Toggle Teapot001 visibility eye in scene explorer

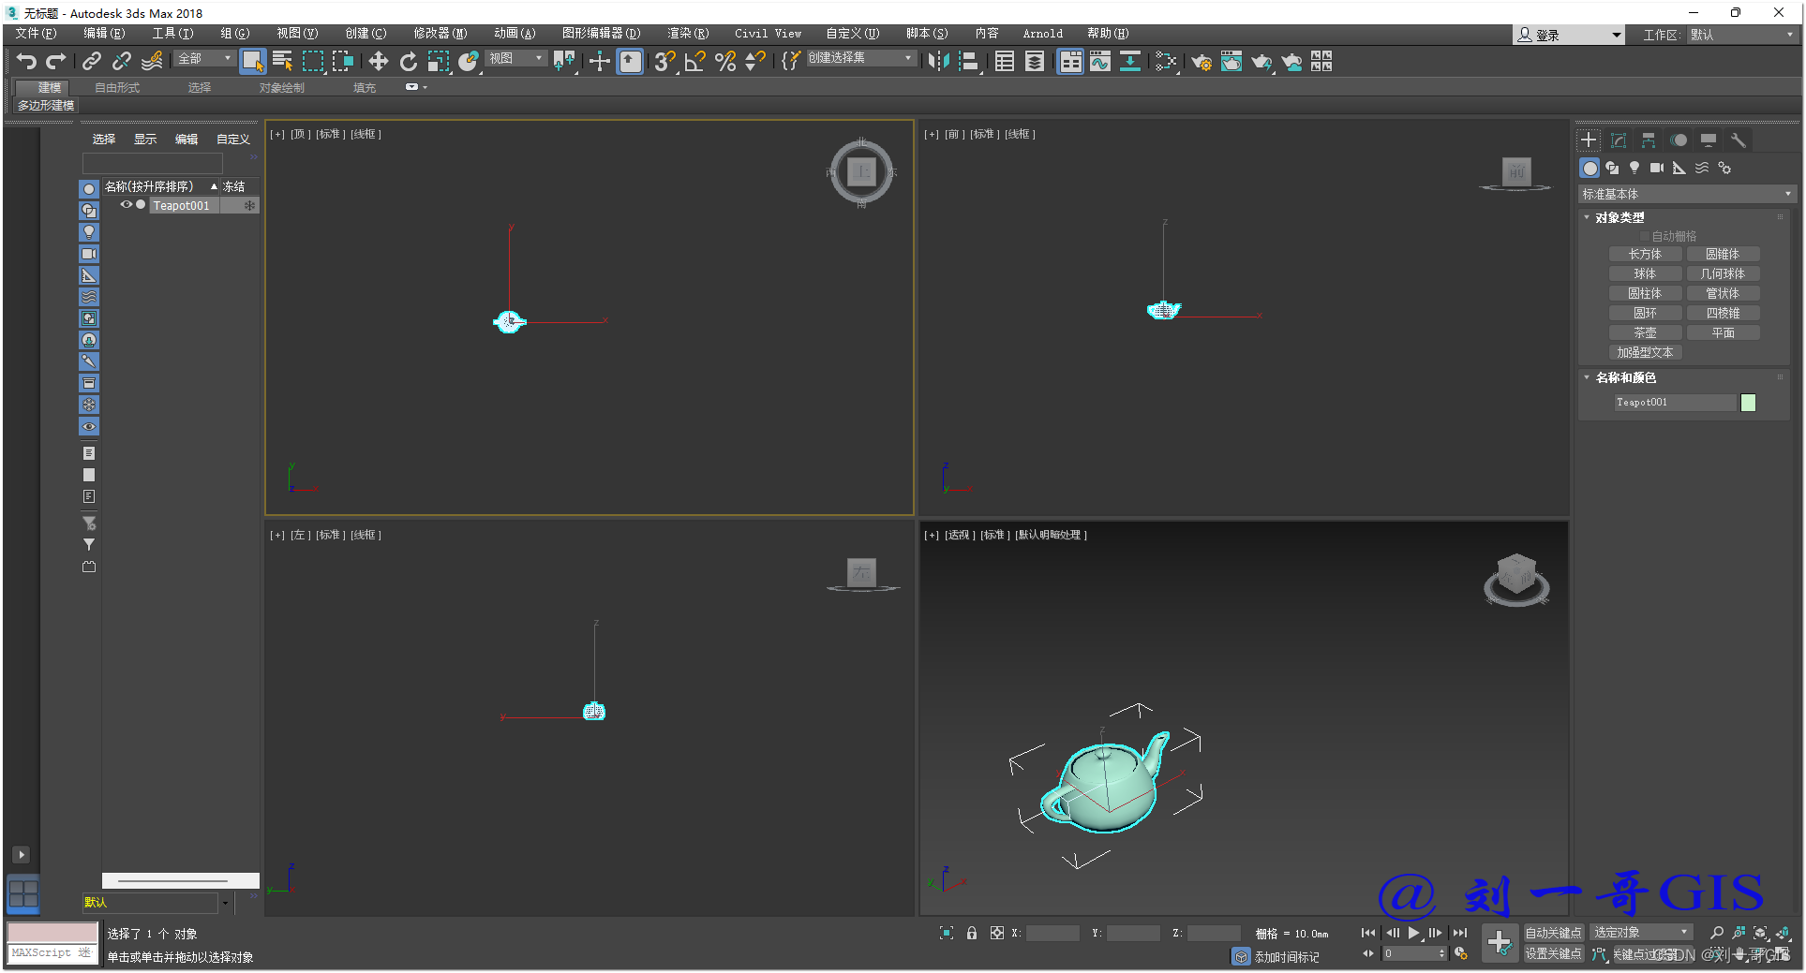pos(126,205)
